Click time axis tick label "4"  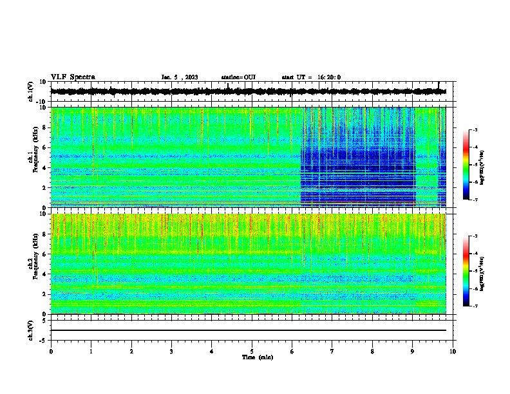[212, 352]
